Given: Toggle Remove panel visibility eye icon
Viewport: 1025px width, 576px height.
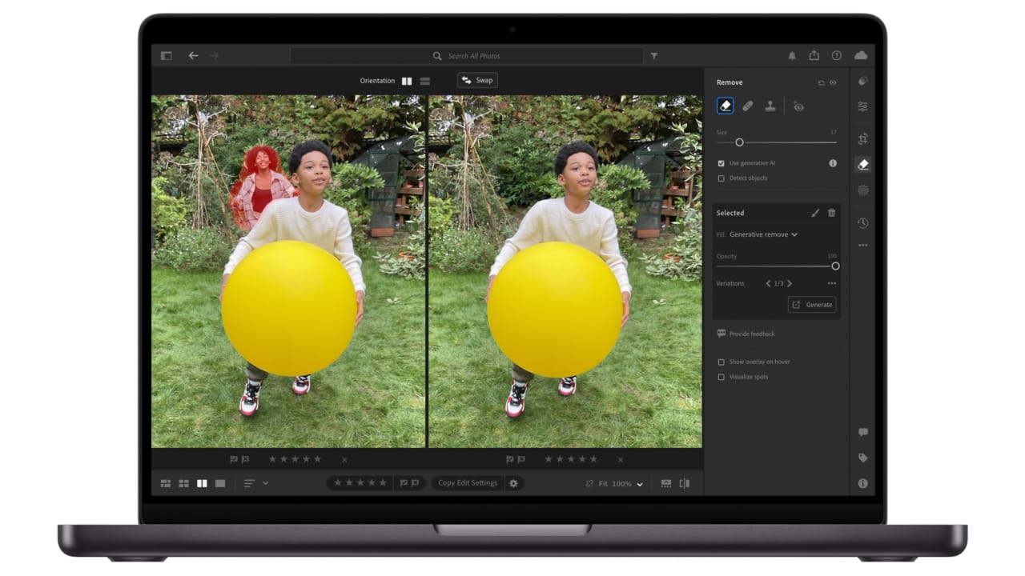Looking at the screenshot, I should point(833,82).
